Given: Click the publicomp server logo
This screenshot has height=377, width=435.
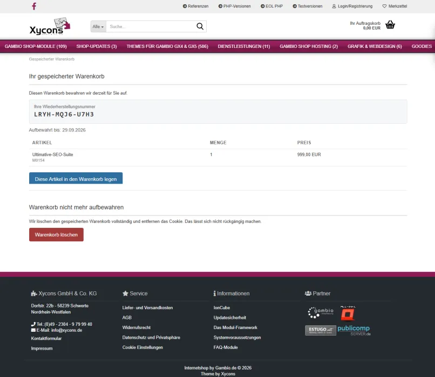Looking at the screenshot, I should click(x=354, y=330).
